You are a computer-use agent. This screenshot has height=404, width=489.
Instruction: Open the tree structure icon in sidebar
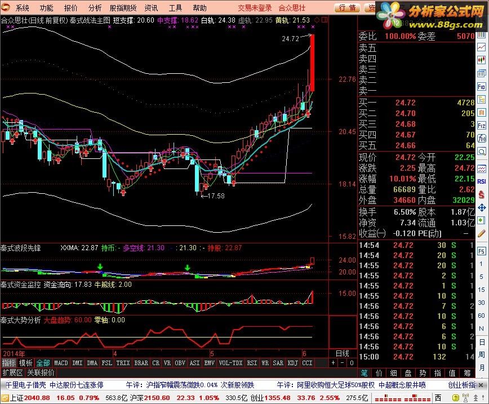(482, 100)
